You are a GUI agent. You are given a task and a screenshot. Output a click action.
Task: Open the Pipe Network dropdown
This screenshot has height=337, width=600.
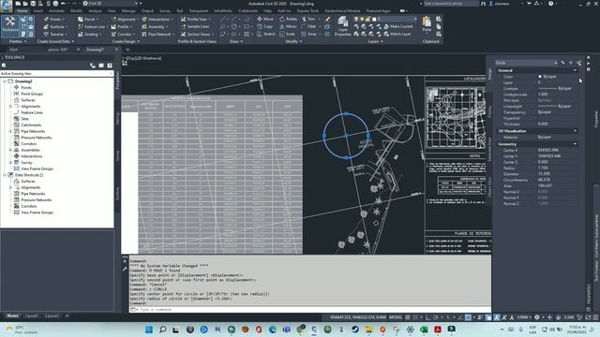[158, 34]
